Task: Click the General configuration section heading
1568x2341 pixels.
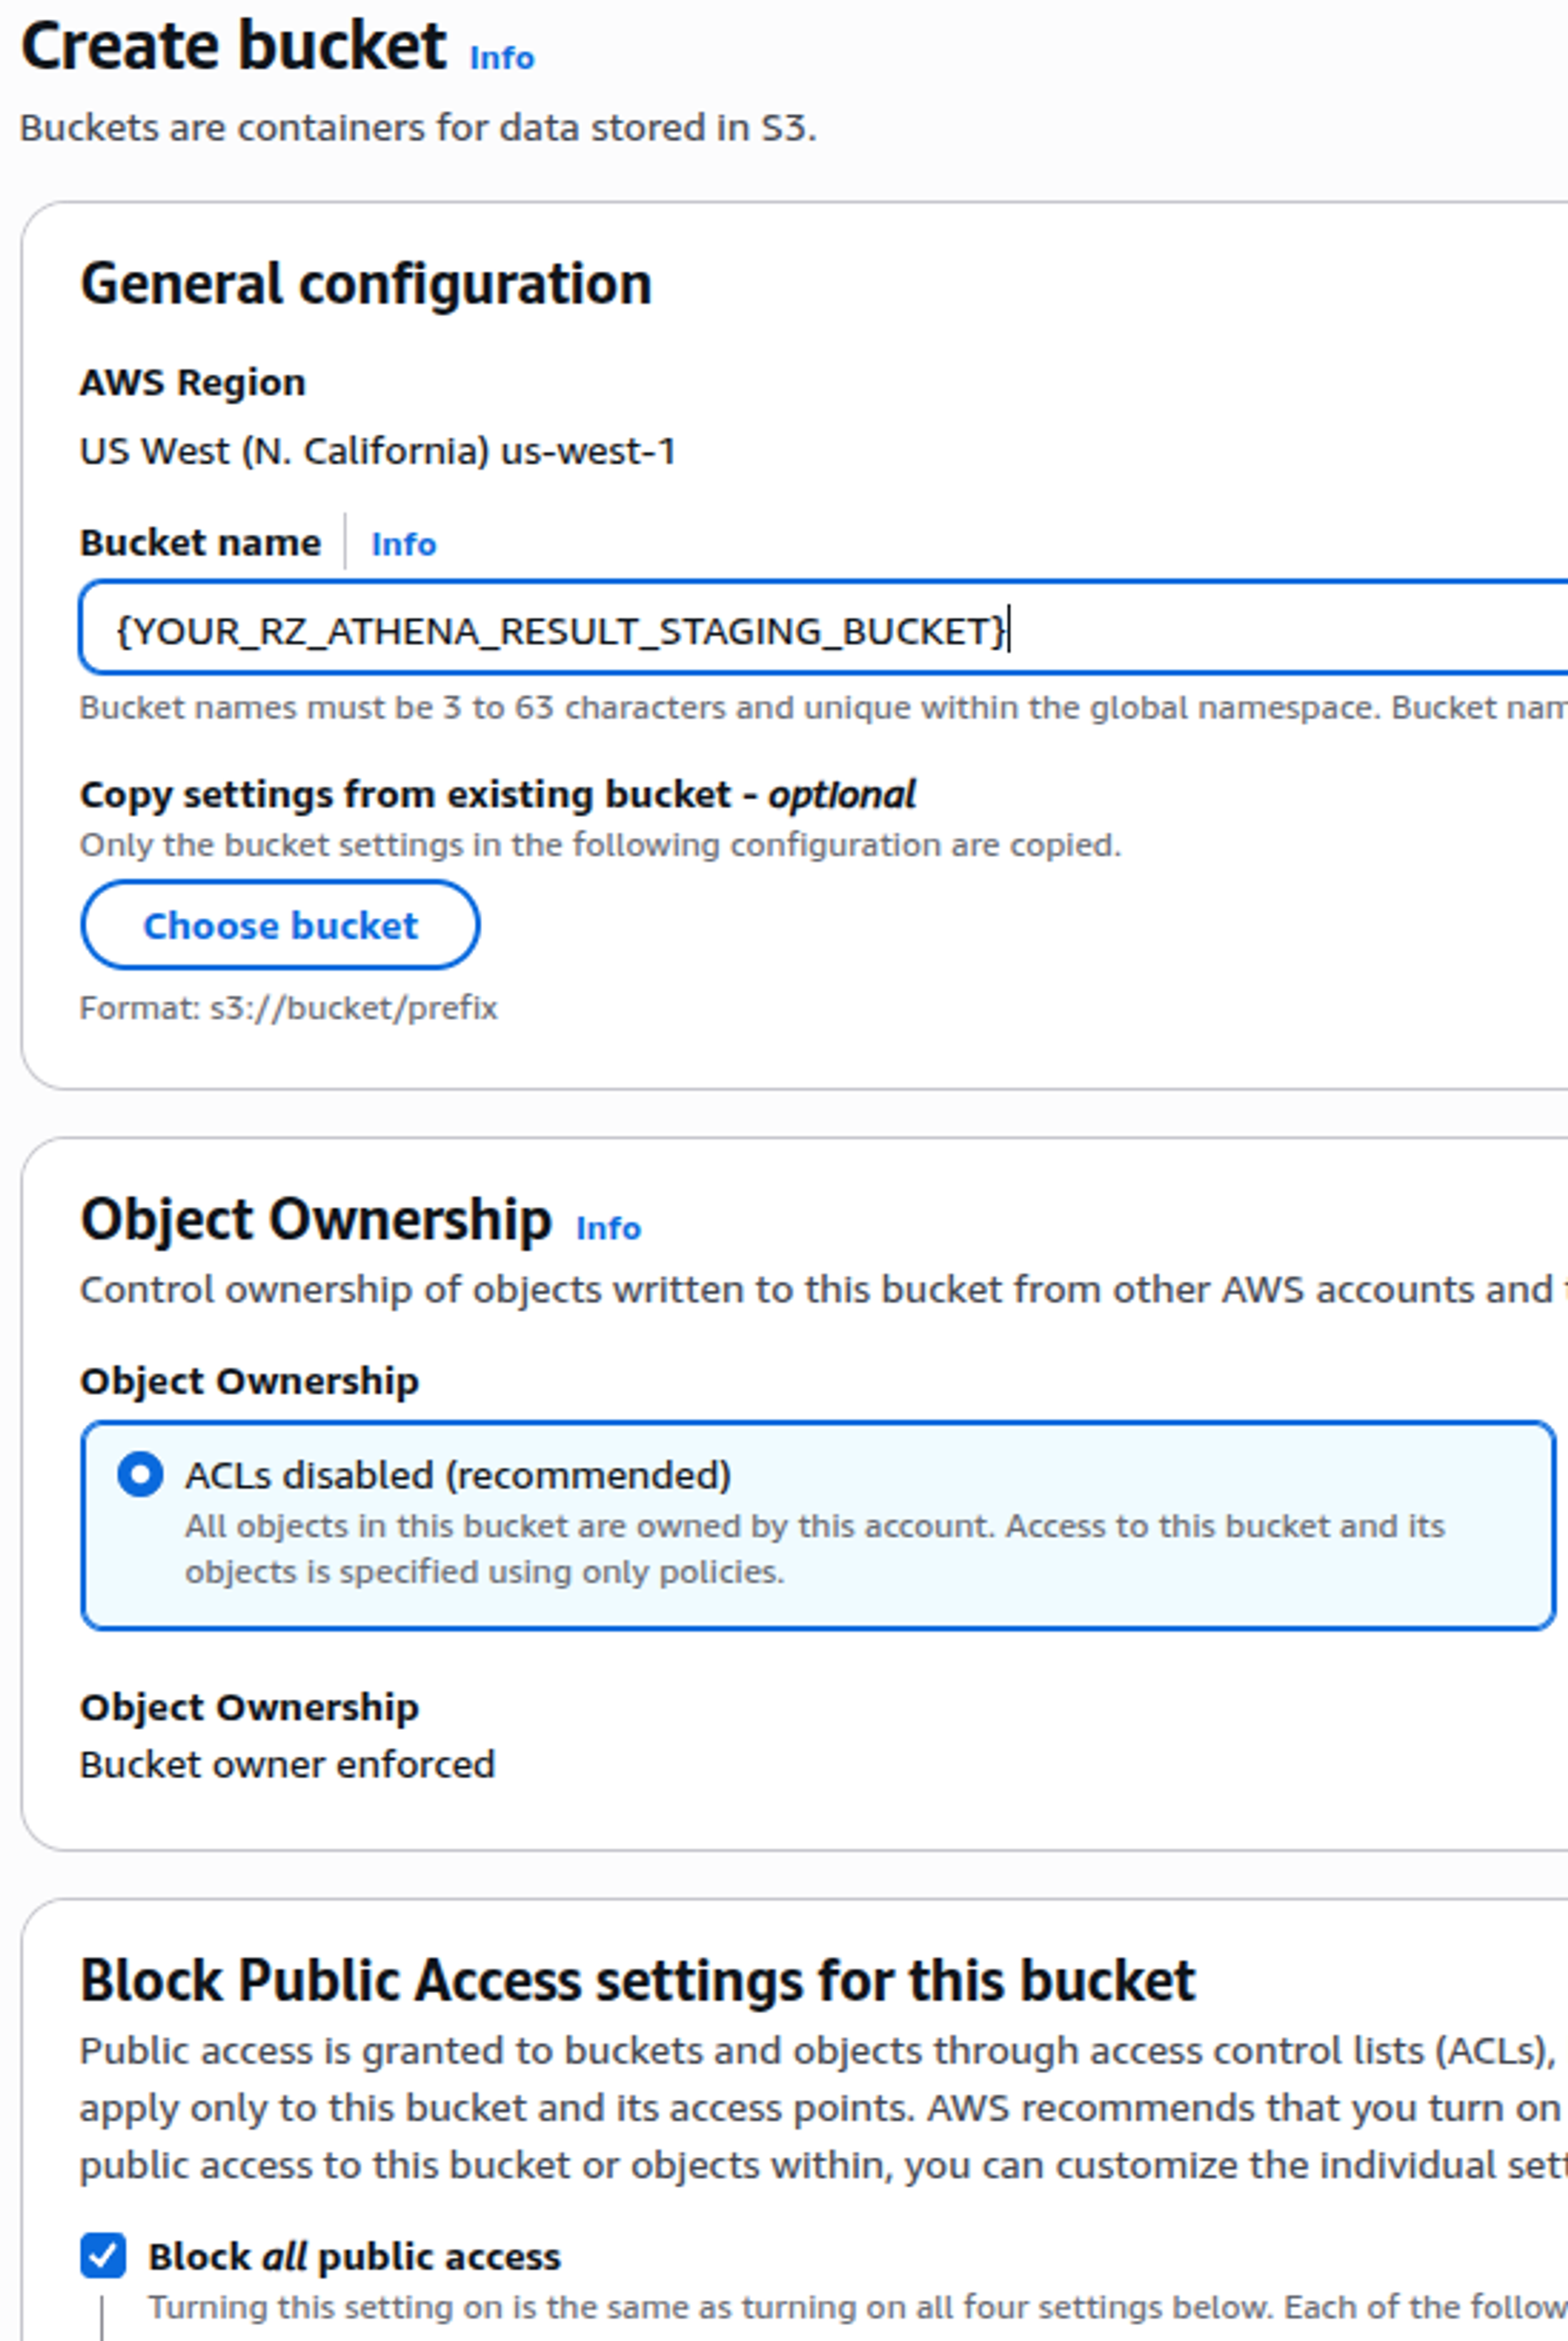Action: tap(366, 284)
